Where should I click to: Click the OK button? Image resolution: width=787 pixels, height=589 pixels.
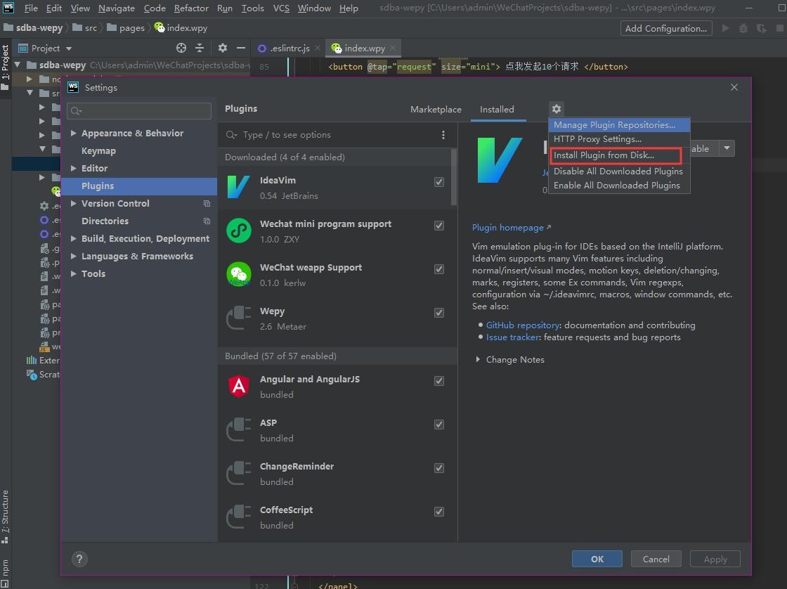pyautogui.click(x=597, y=559)
